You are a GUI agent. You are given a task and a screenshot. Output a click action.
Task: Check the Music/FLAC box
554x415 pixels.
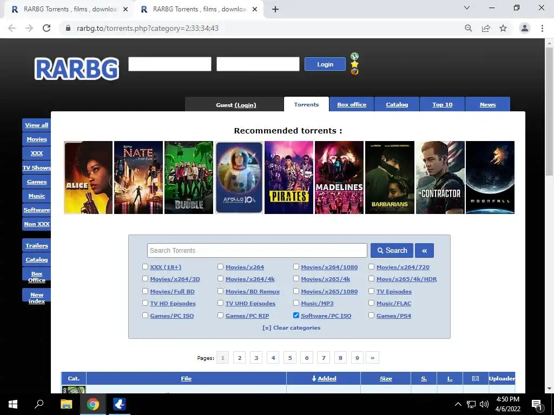371,303
